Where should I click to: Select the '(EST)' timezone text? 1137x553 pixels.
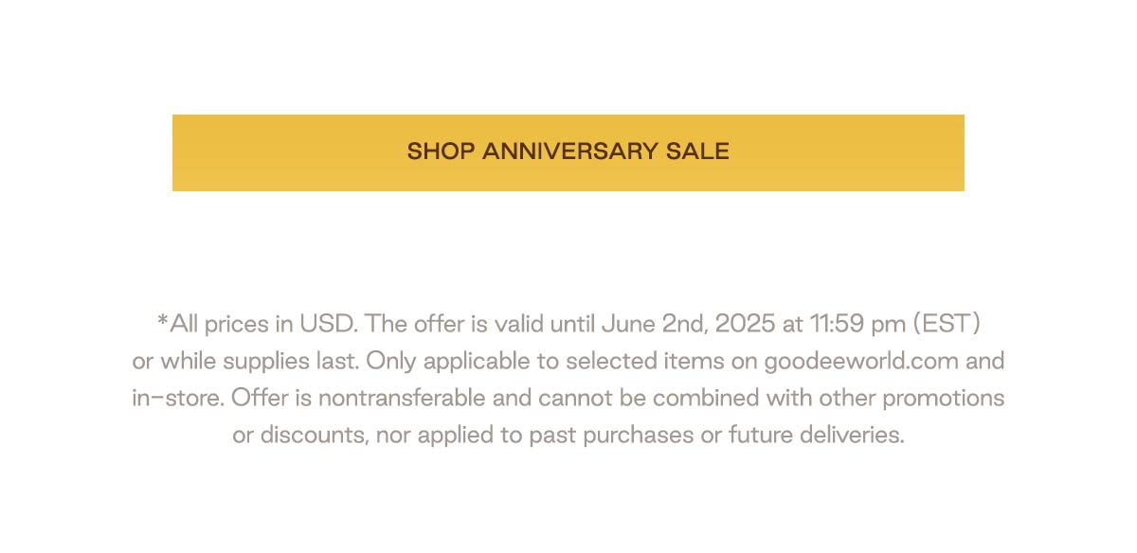[x=946, y=324]
